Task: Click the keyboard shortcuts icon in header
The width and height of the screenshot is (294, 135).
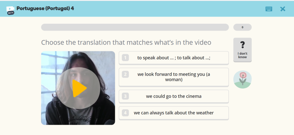Action: (269, 9)
